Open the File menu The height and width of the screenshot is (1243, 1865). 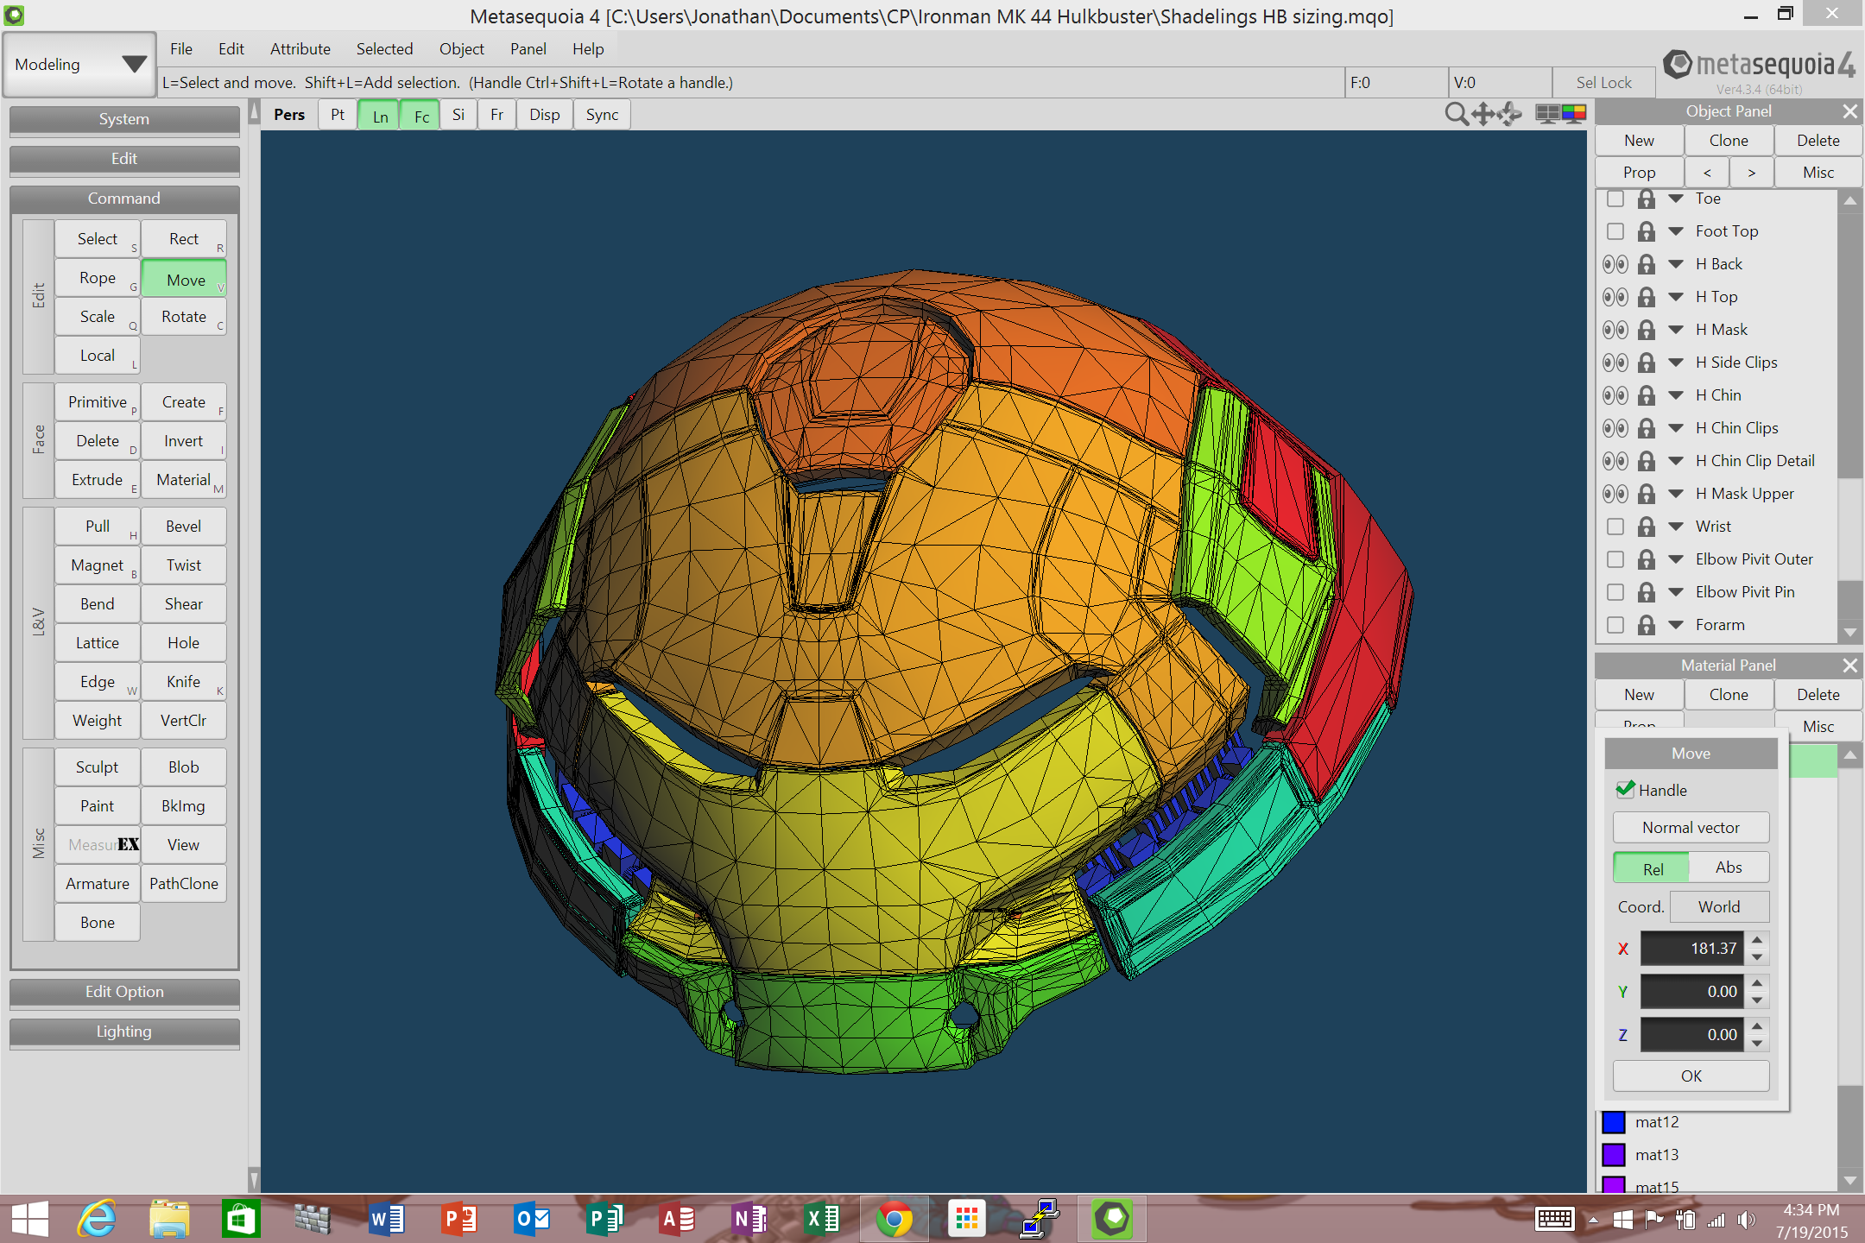tap(181, 49)
